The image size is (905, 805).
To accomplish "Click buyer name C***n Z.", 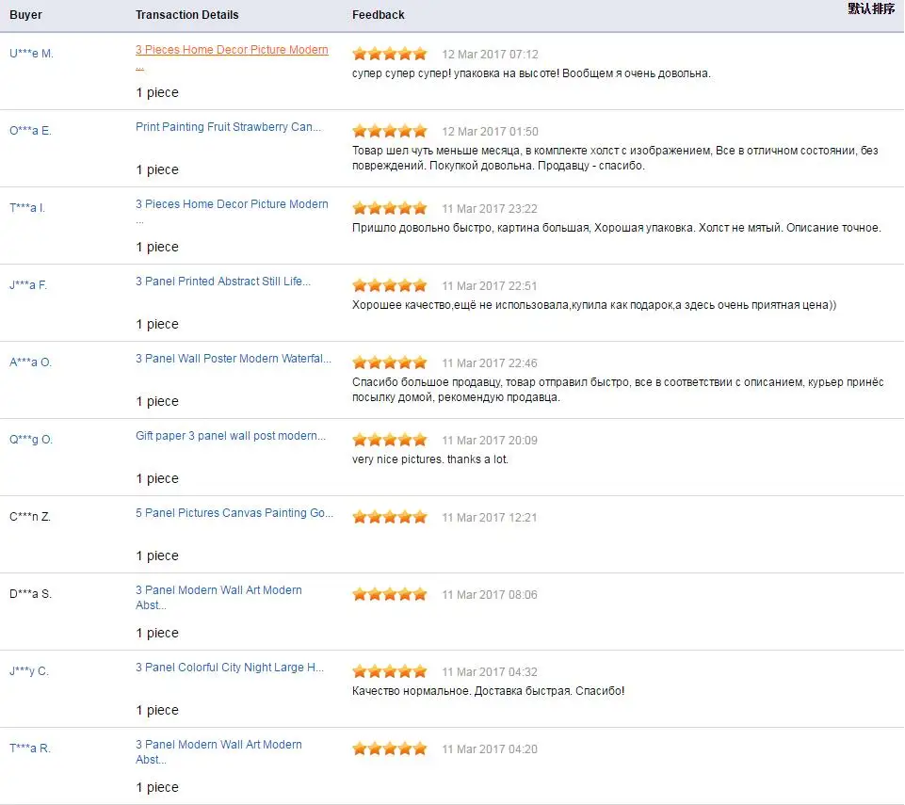I will [x=30, y=517].
